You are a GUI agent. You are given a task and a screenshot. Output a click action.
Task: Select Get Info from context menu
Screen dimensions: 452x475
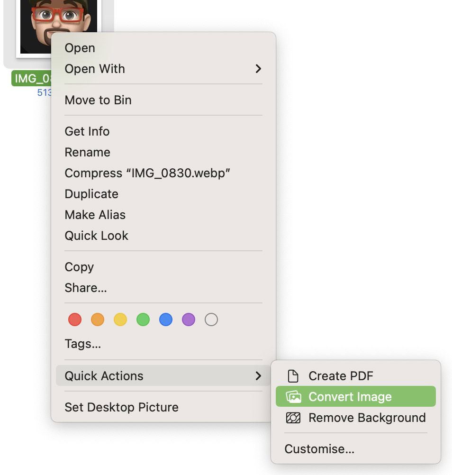coord(87,131)
